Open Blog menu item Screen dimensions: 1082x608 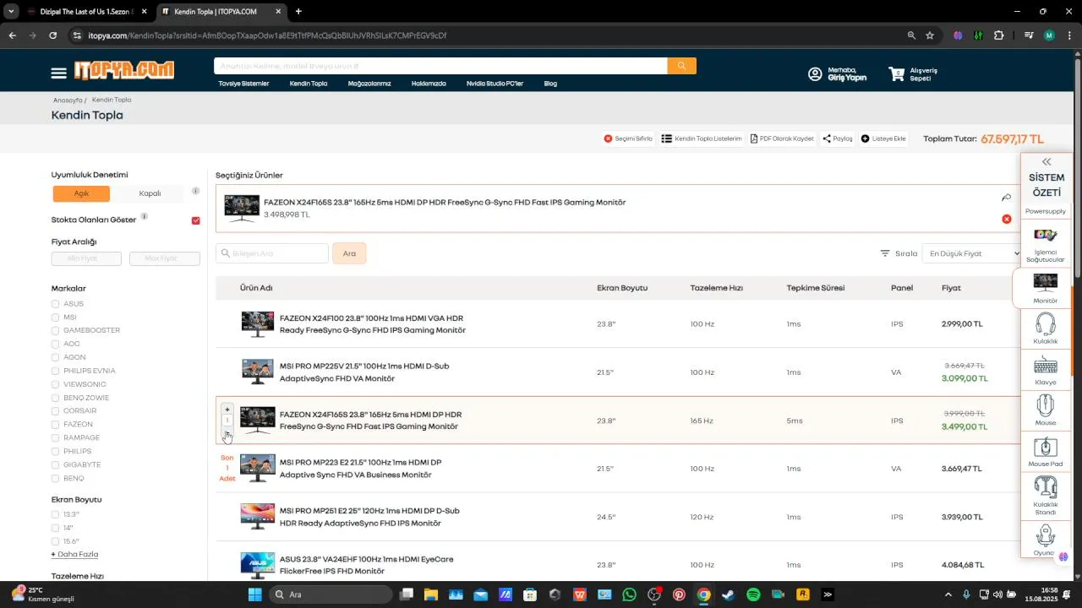point(550,84)
